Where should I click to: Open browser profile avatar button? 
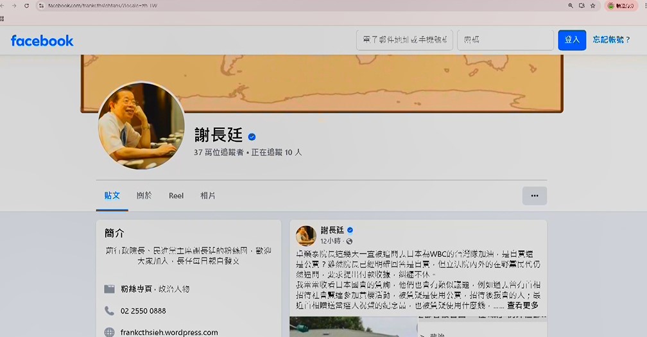(x=621, y=6)
